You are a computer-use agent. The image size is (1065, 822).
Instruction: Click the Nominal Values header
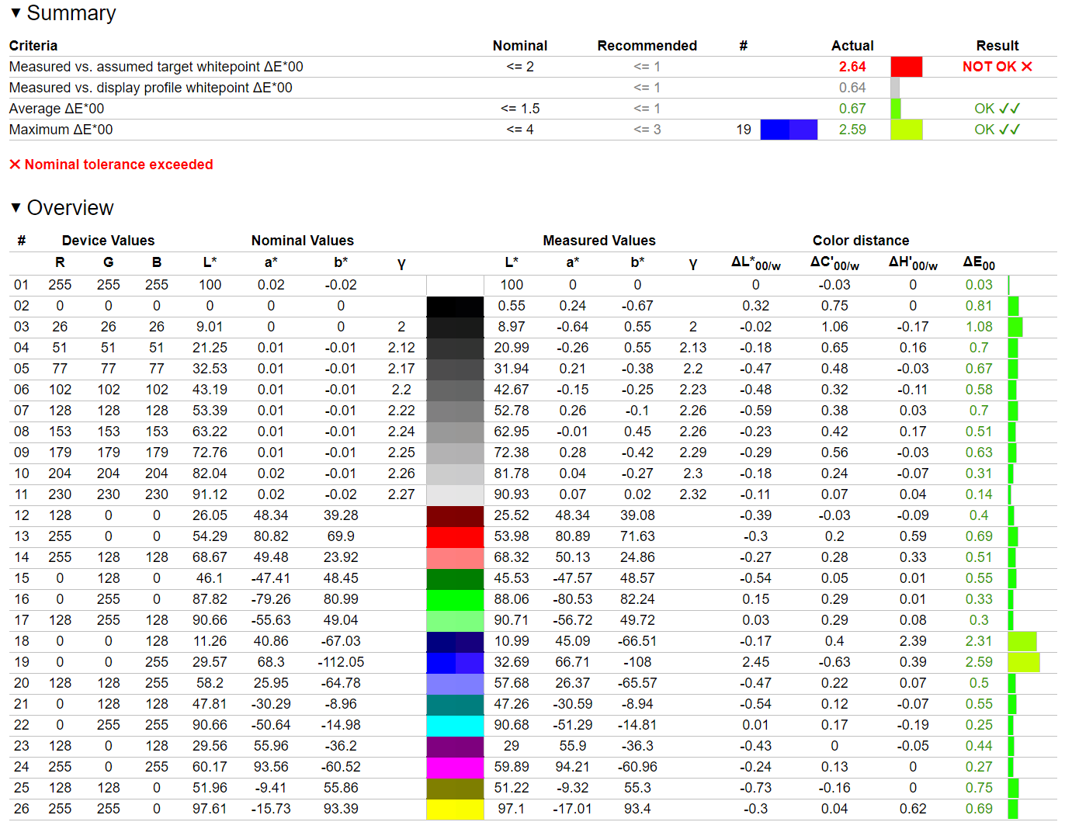tap(303, 241)
